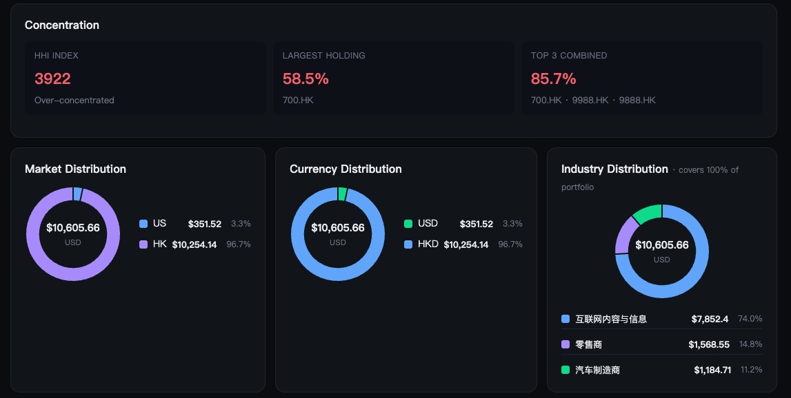Select the US market value $351.52

(x=205, y=224)
